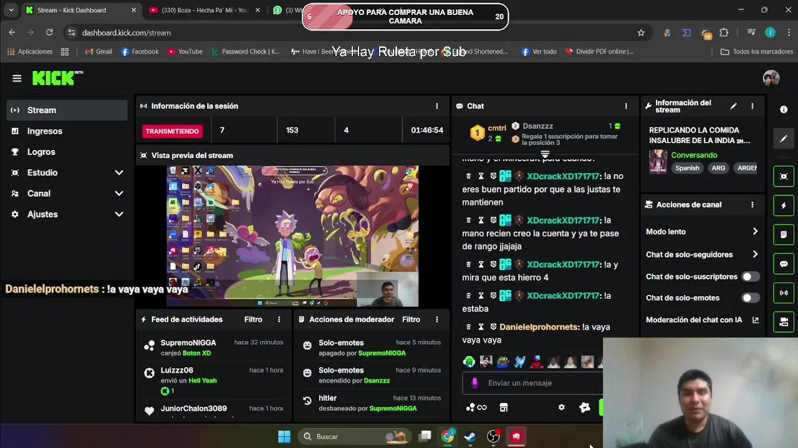798x448 pixels.
Task: Click the microphone icon in message box
Action: [475, 383]
